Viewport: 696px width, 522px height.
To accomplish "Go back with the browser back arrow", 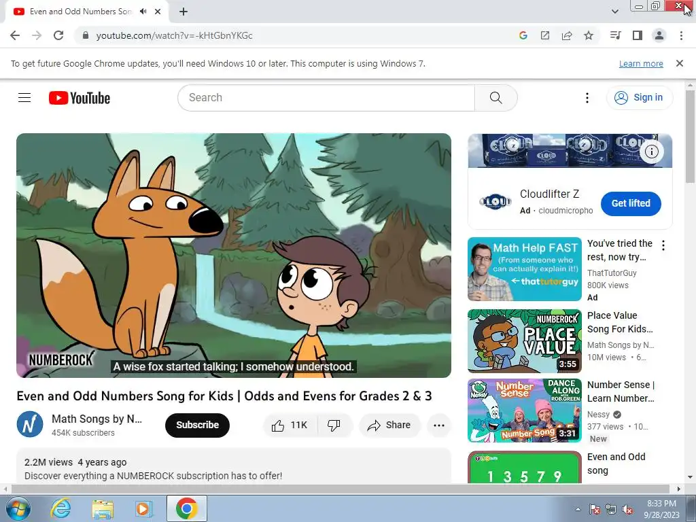I will [15, 35].
